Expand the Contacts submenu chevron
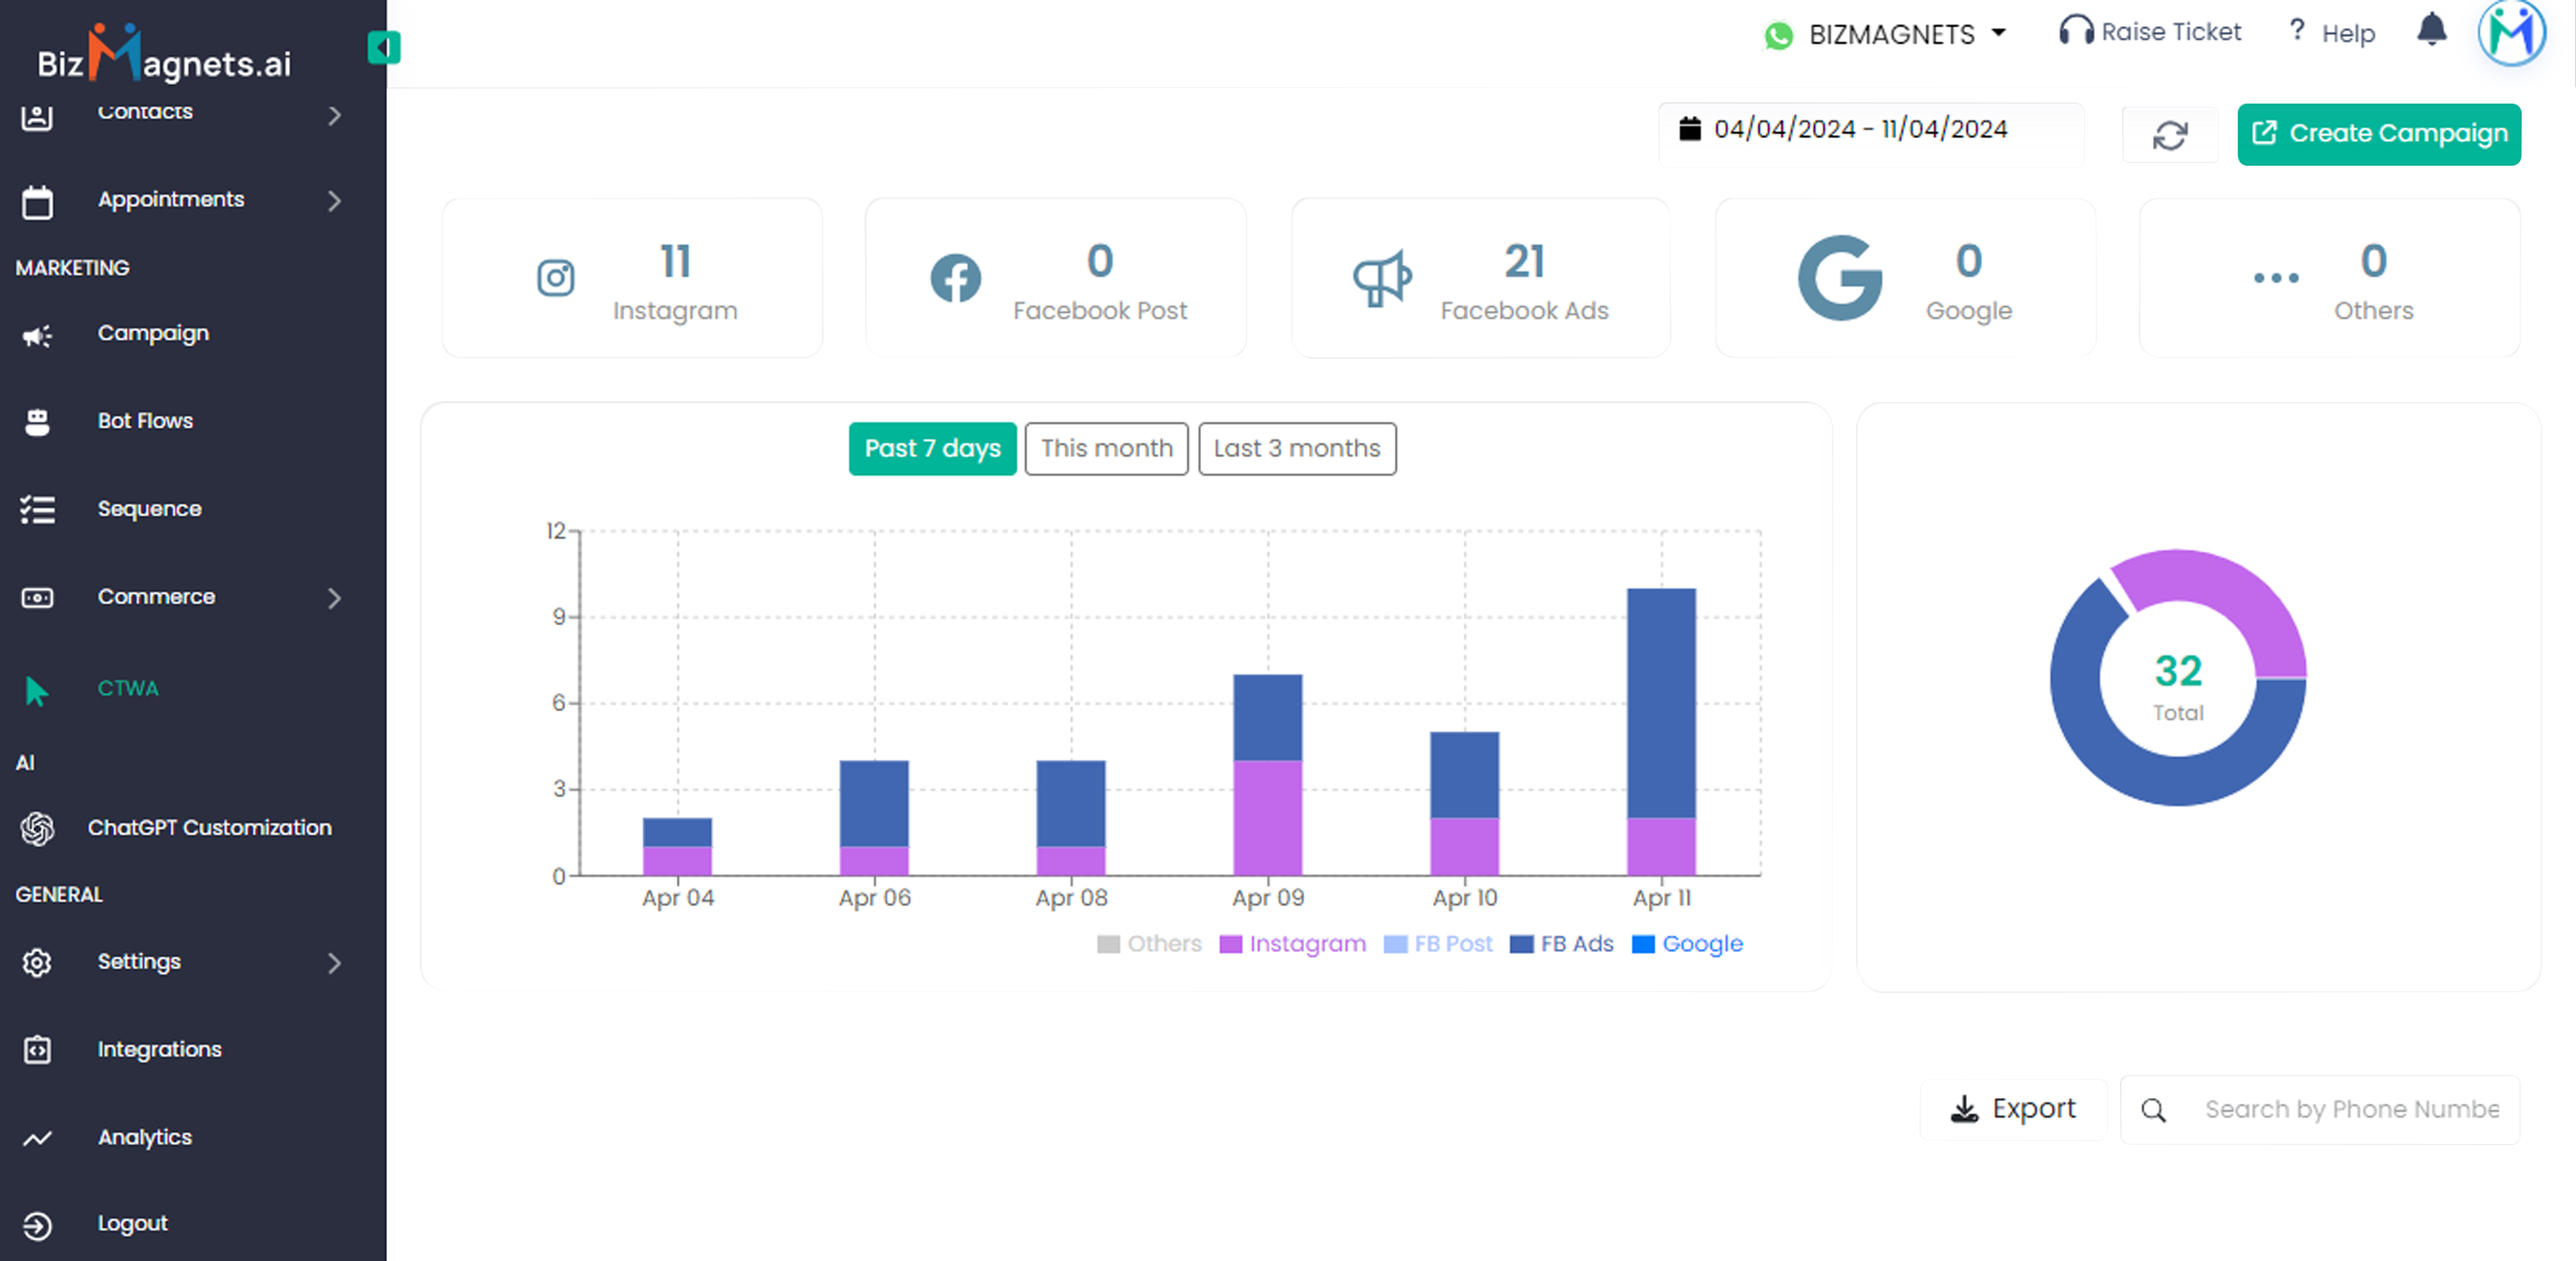Viewport: 2576px width, 1261px height. click(x=335, y=116)
